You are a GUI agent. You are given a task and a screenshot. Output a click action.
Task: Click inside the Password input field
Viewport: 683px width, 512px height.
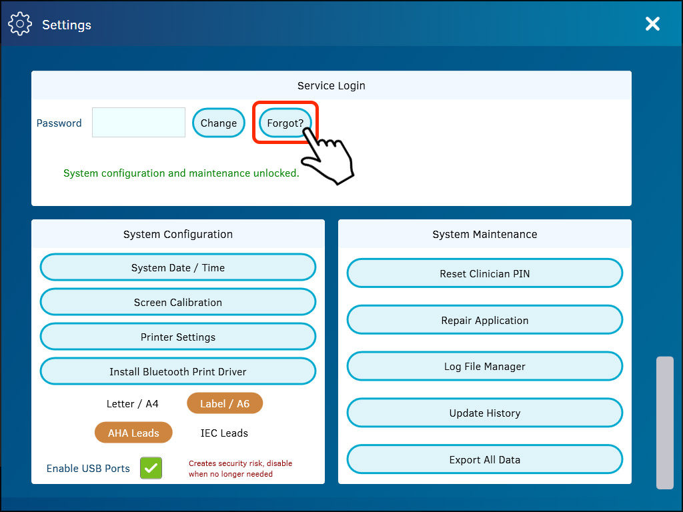pos(138,123)
